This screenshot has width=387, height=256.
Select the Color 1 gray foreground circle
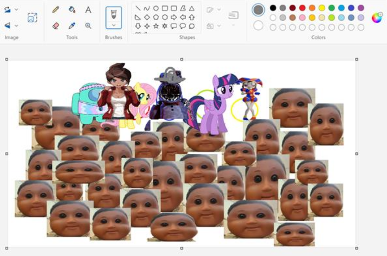(259, 10)
